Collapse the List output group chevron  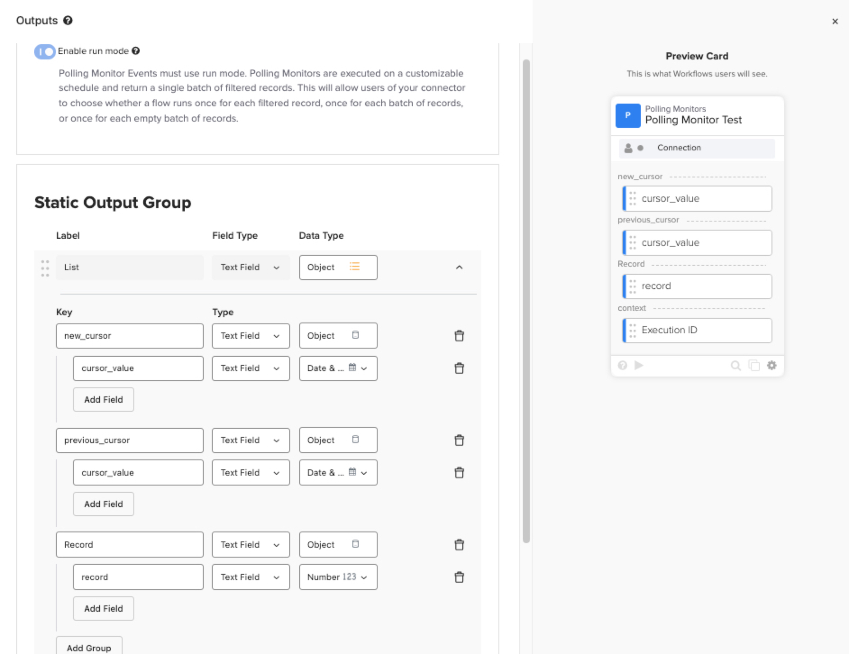(459, 267)
